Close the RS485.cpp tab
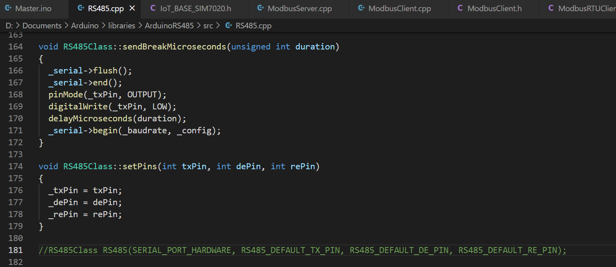The height and width of the screenshot is (267, 616). click(x=132, y=8)
